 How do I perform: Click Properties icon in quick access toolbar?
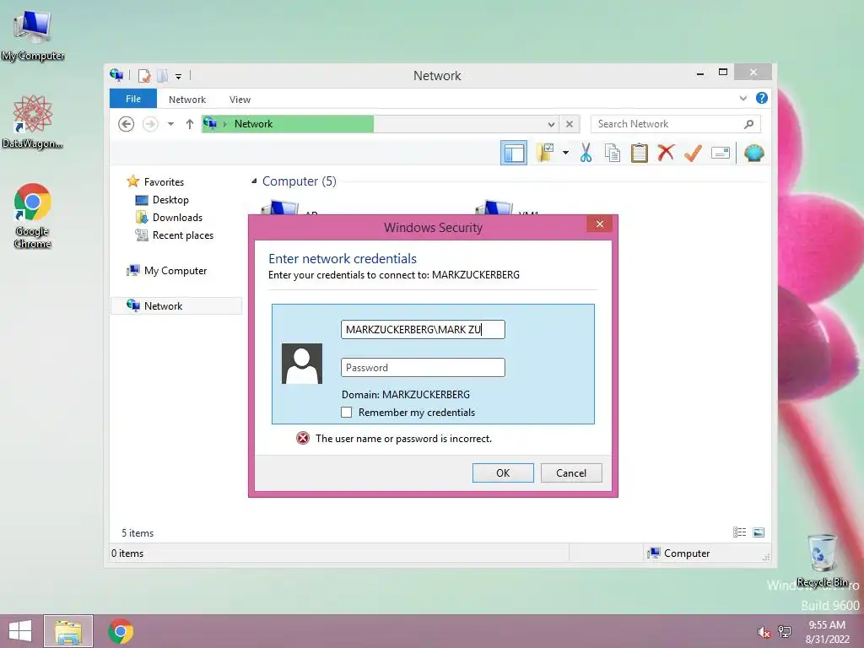(x=144, y=75)
